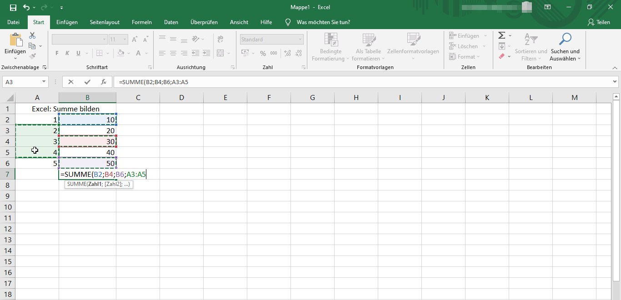
Task: Open the font name dropdown
Action: click(x=104, y=40)
